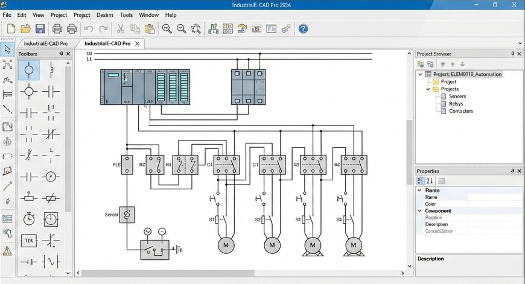Select the first motor M symbol

pyautogui.click(x=226, y=245)
